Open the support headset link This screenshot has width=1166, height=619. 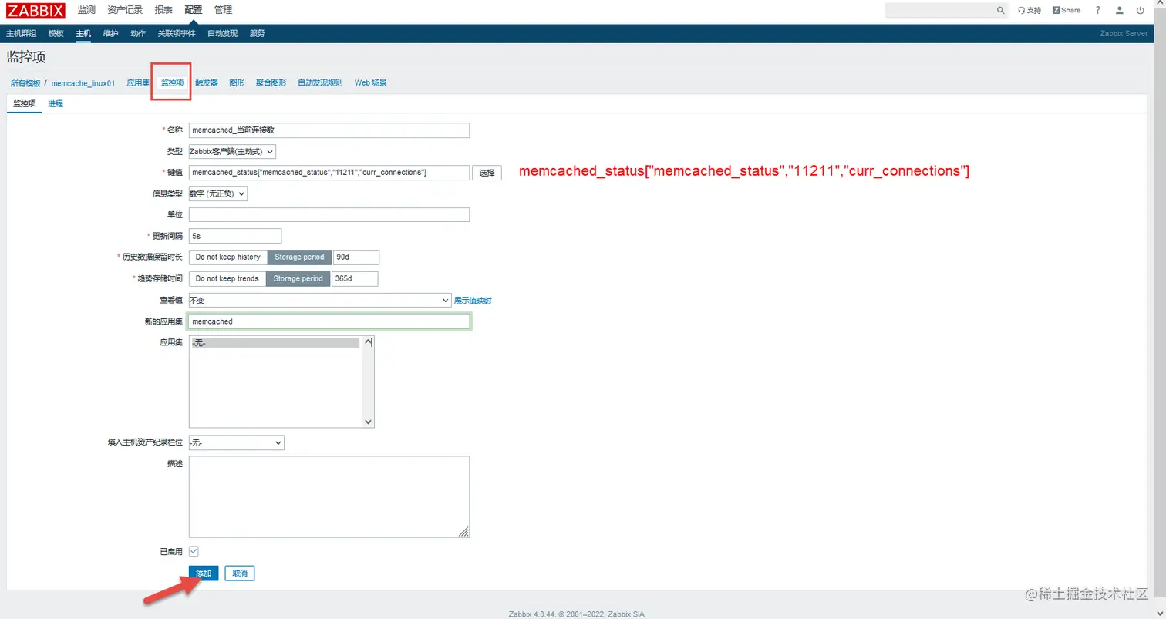[1030, 10]
